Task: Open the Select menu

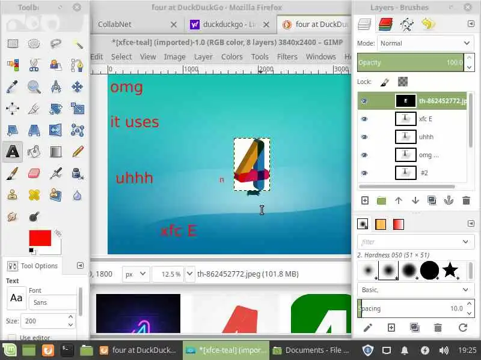Action: [121, 57]
